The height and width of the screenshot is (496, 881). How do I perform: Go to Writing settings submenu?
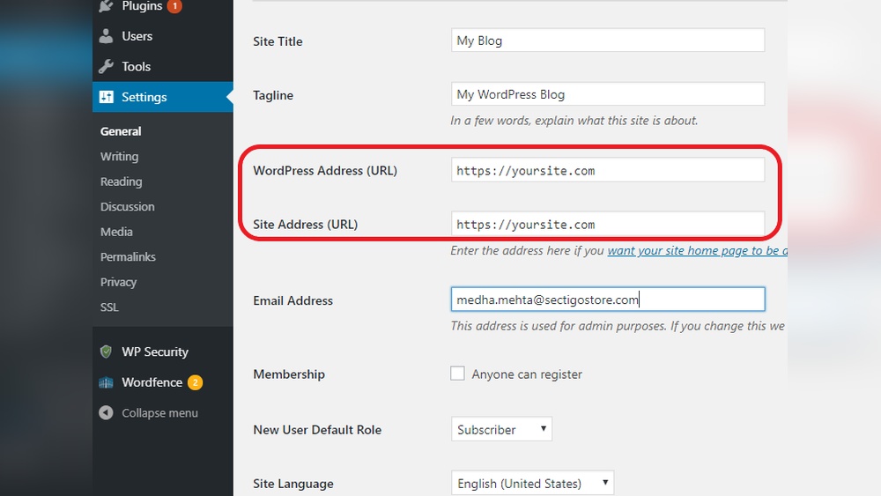click(119, 157)
